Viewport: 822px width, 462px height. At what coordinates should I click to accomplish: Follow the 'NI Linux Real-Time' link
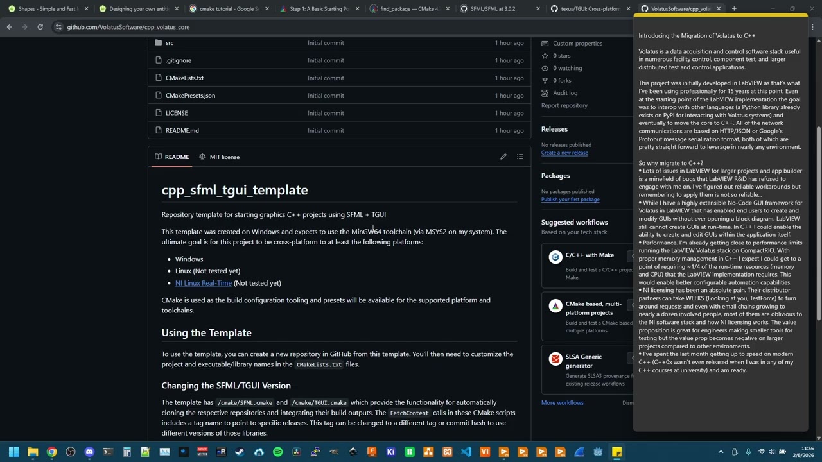[x=204, y=283]
